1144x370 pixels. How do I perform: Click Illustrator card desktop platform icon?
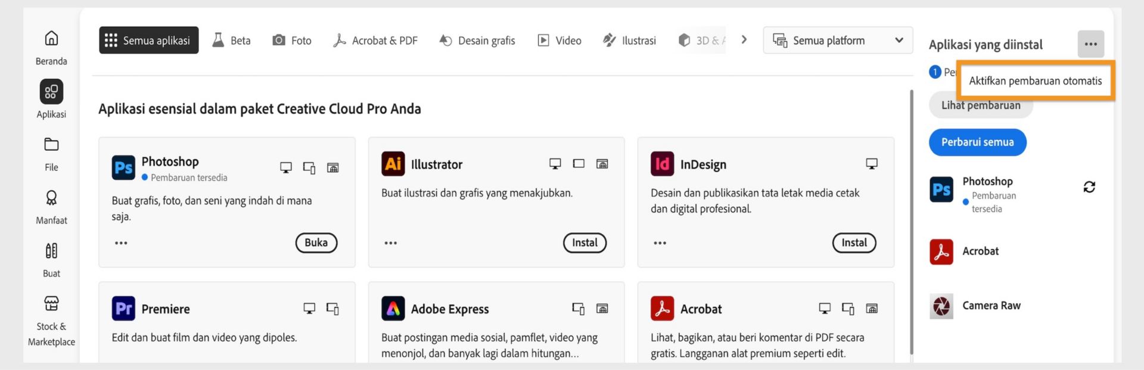(x=555, y=163)
